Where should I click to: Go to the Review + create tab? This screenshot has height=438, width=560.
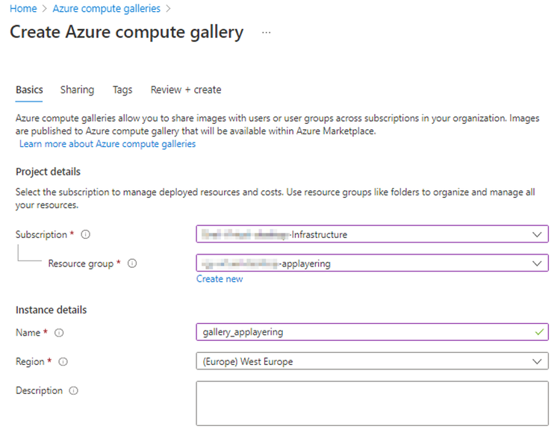coord(186,90)
